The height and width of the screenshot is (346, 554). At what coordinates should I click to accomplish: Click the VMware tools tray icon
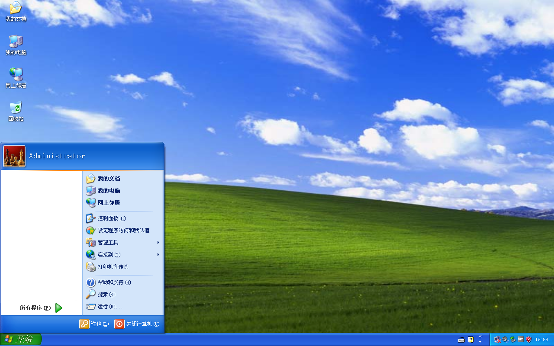point(521,339)
